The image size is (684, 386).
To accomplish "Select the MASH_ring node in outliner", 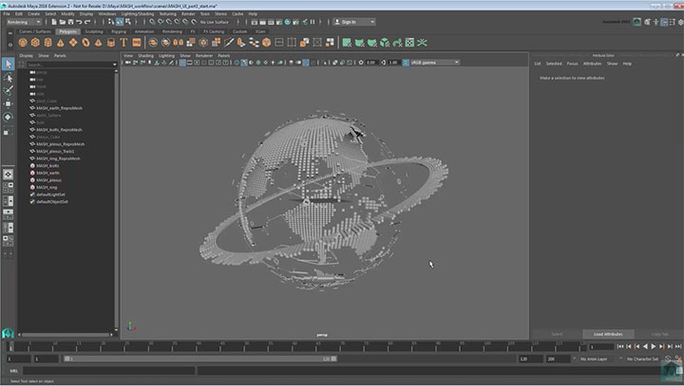I will click(x=47, y=188).
